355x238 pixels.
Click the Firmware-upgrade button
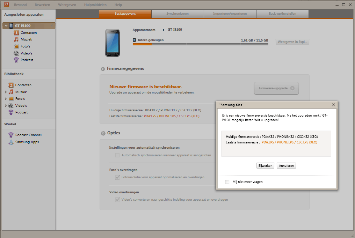(276, 88)
